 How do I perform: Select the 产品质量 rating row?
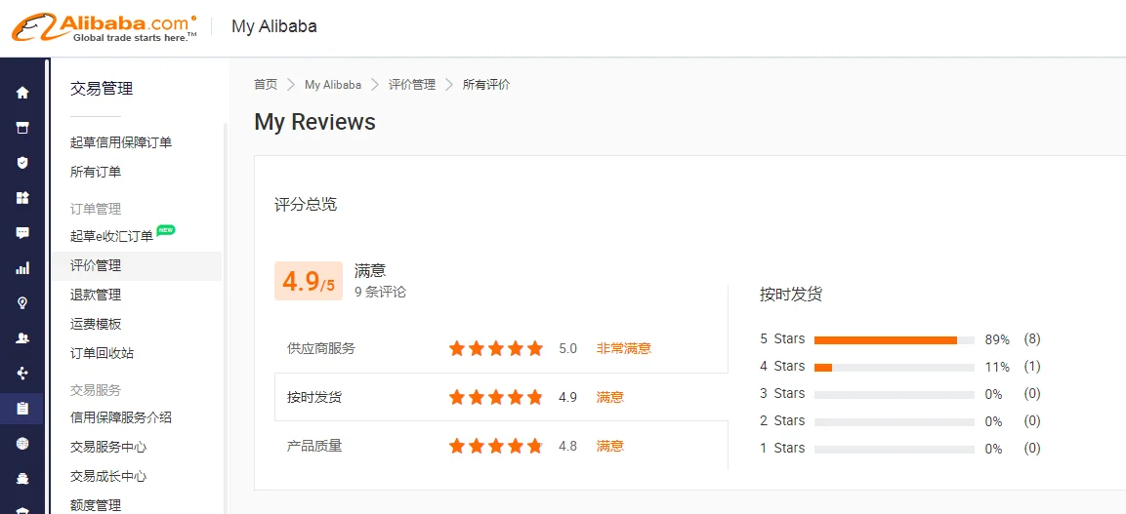(500, 446)
